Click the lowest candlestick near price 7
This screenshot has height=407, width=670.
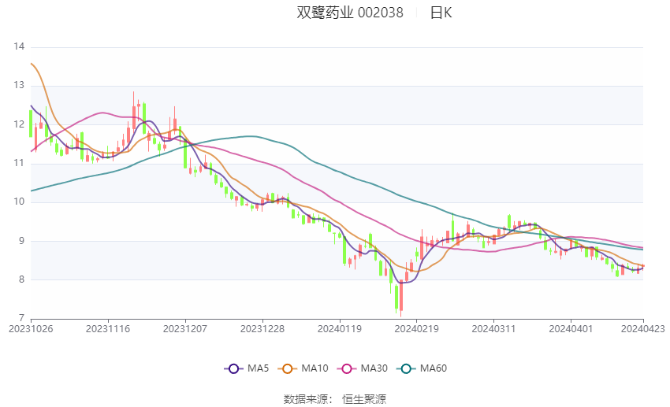coord(400,298)
